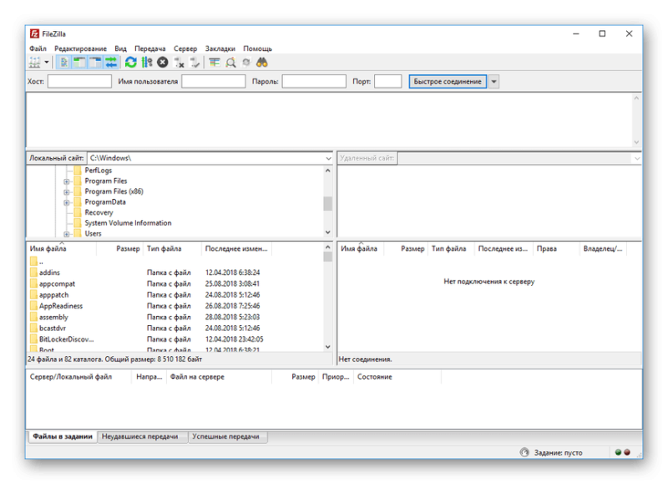Click the local file list scroll down arrow

[327, 347]
